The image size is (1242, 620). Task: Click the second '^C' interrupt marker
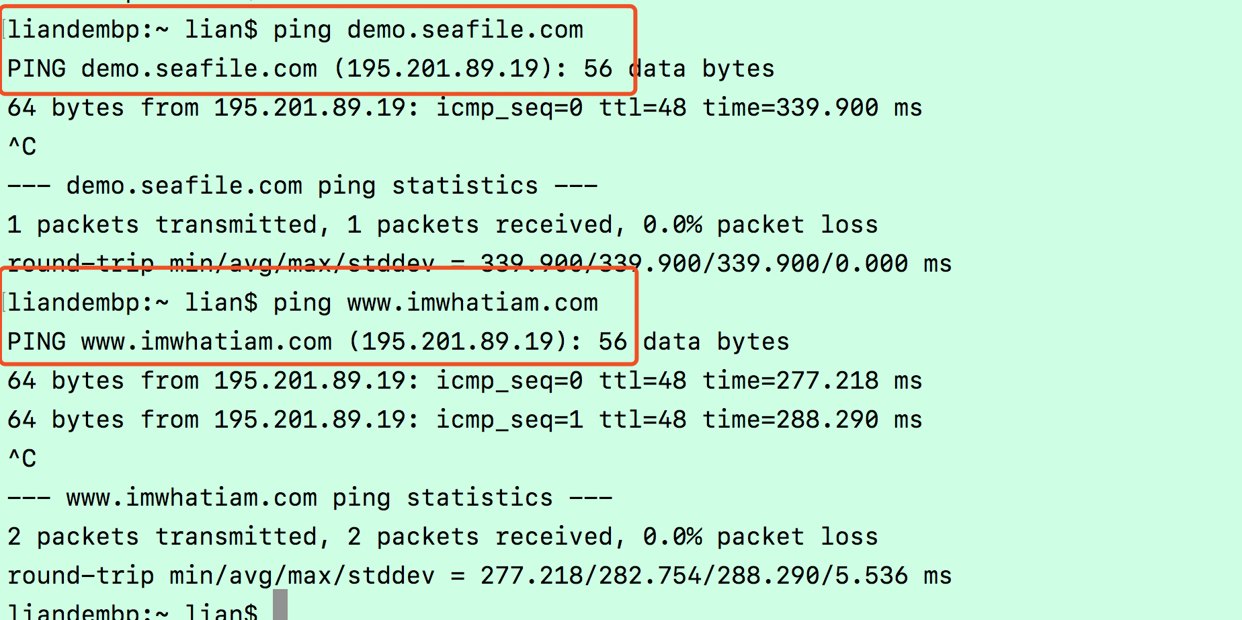coord(22,459)
